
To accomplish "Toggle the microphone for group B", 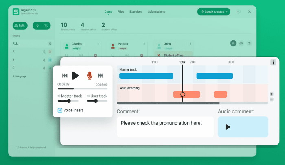I will click(x=44, y=60).
